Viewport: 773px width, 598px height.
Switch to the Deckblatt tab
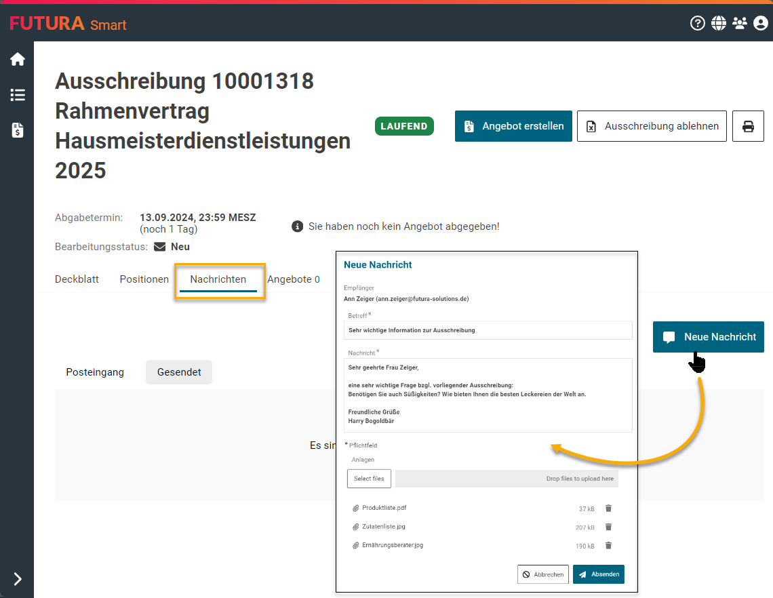pos(77,279)
